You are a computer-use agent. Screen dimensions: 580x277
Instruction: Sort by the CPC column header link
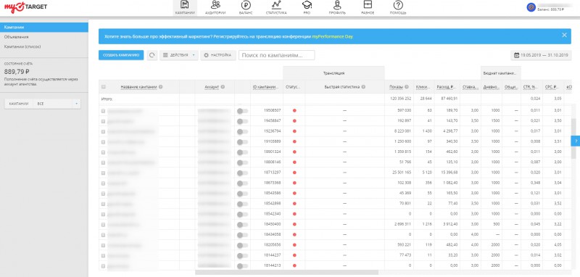coord(552,87)
